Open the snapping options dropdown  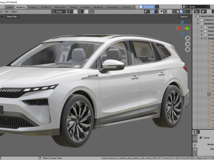coord(81,12)
